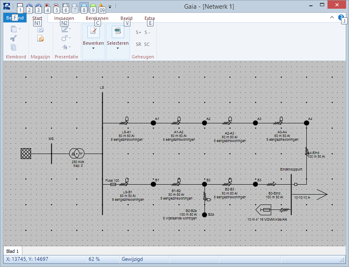
Task: Select node A1 on the upper feeder
Action: (153, 123)
